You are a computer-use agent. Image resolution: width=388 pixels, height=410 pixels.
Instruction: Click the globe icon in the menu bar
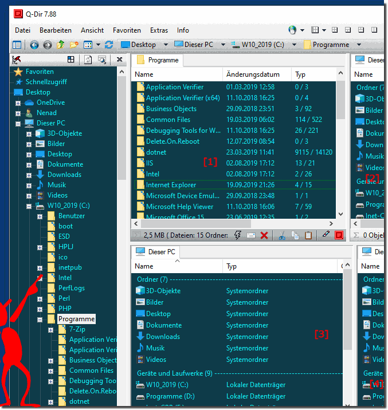[292, 30]
